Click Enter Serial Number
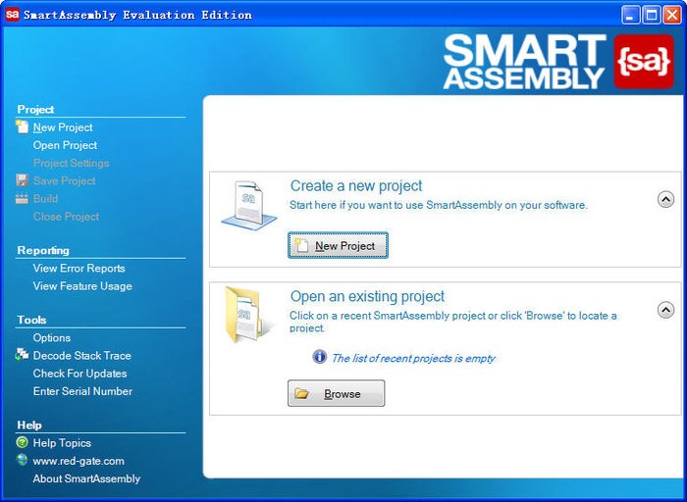 [82, 391]
